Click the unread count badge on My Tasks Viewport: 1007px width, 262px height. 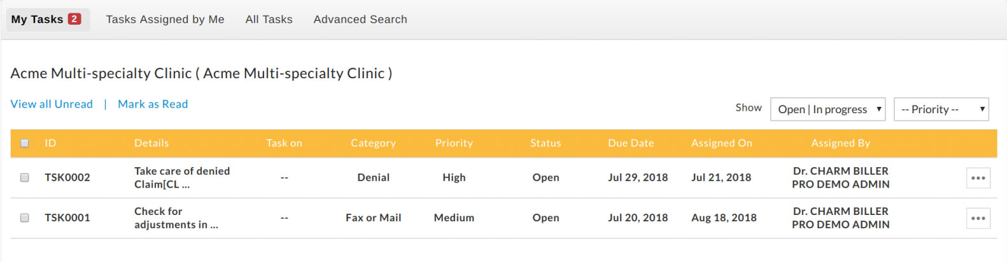point(74,19)
